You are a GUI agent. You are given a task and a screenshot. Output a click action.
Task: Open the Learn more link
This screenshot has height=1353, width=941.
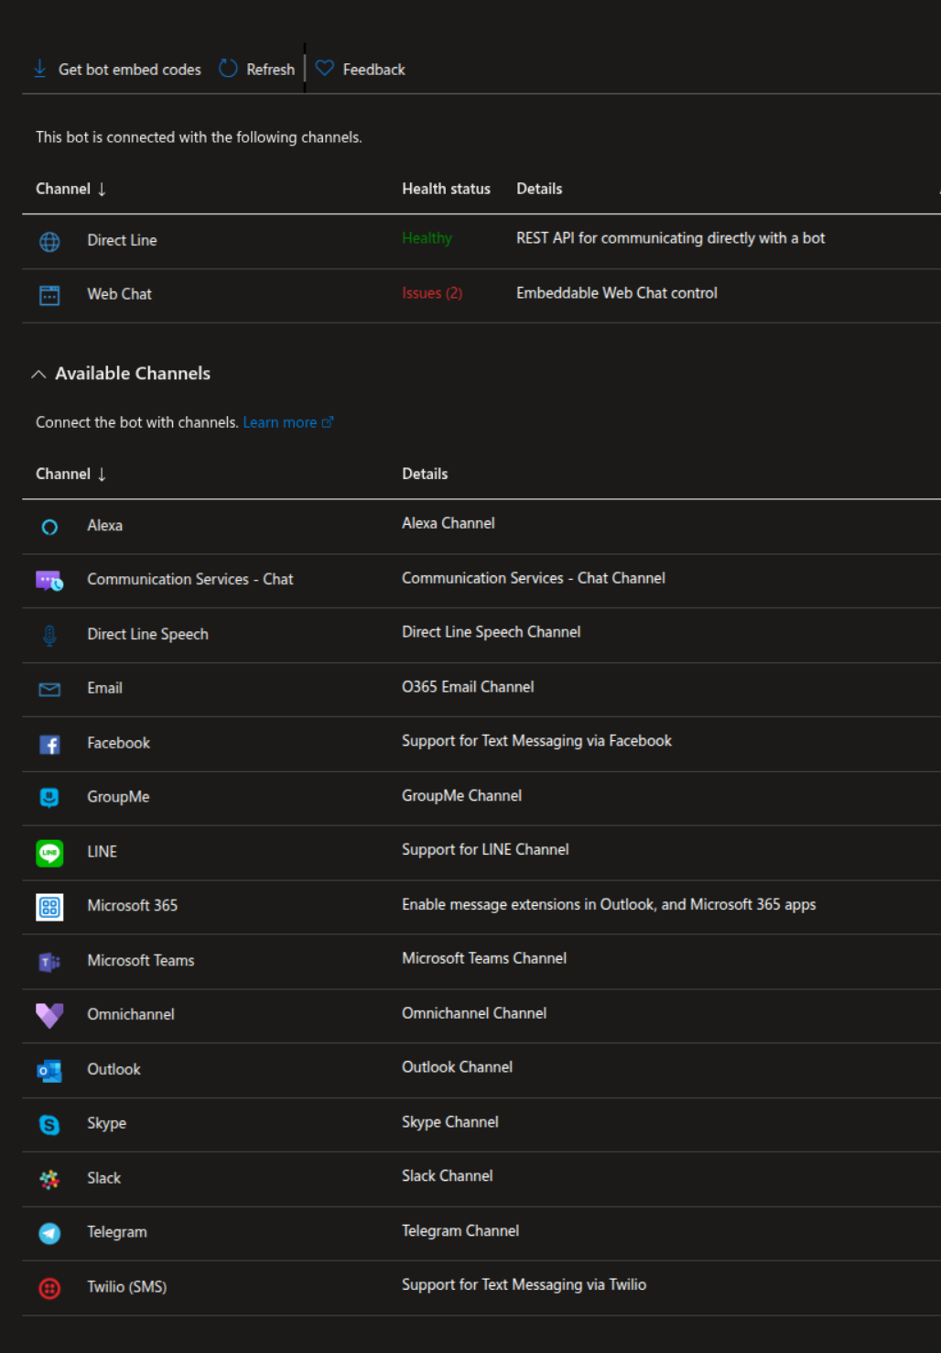288,422
